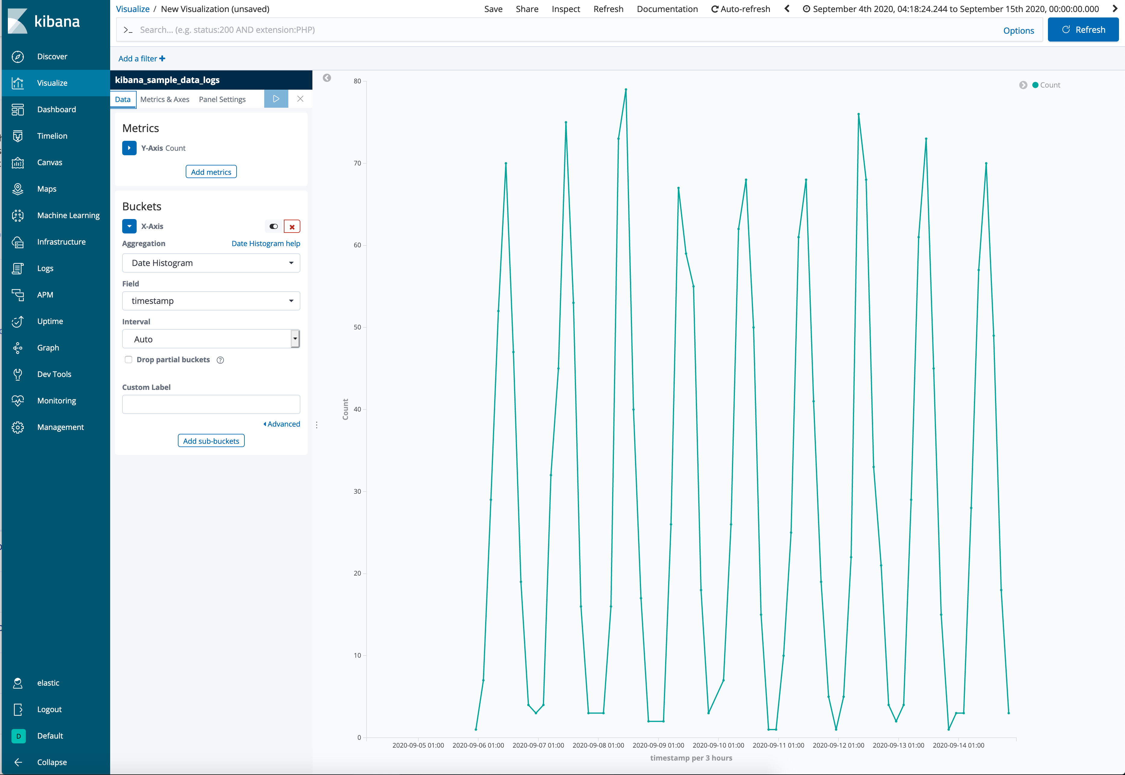Click the Add sub-buckets button
Screen dimensions: 1125x775
211,441
